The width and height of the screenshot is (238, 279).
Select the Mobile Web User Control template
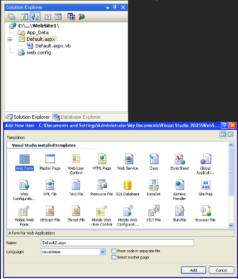point(102,216)
